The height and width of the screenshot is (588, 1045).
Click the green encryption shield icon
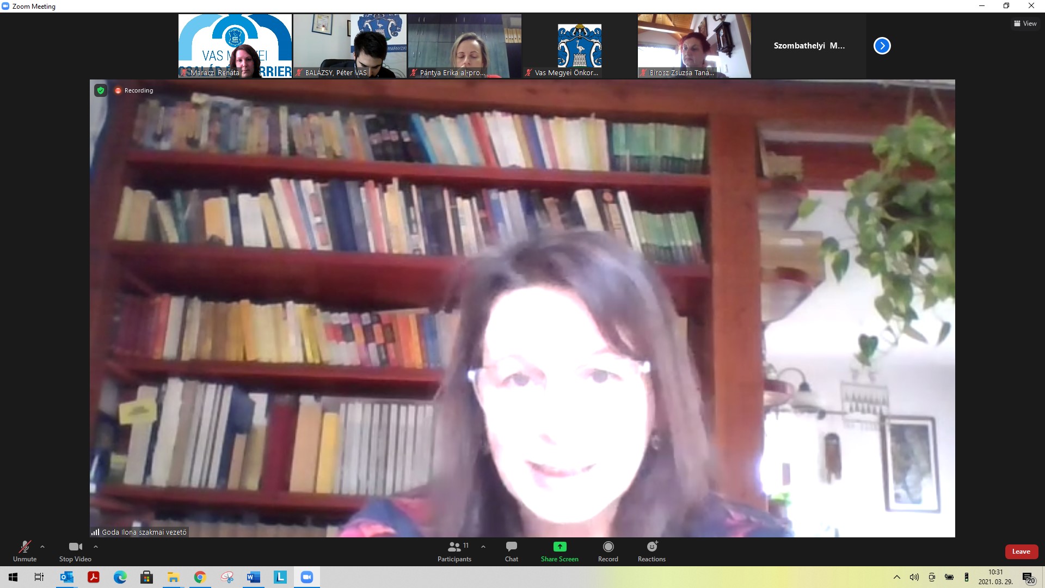pos(101,90)
